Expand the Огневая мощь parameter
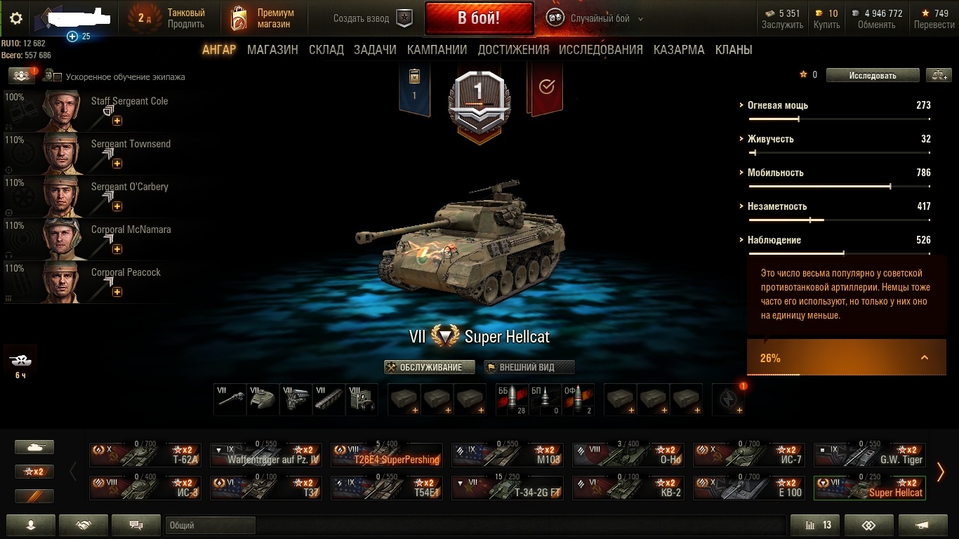959x539 pixels. (x=777, y=105)
